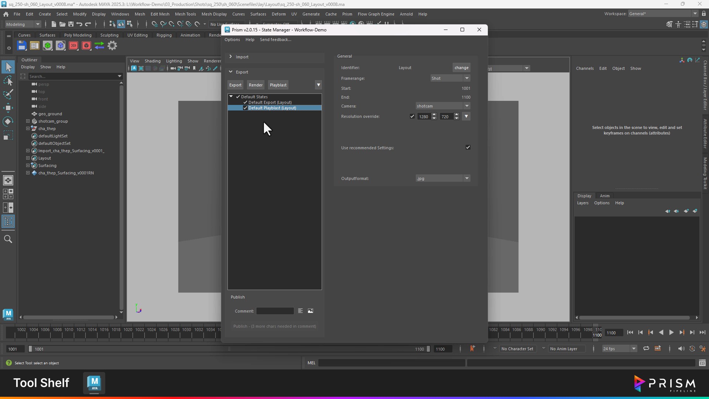Switch to the Anim layer tab
709x399 pixels.
coord(604,196)
